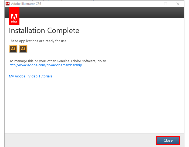189x147 pixels.
Task: Click the red Adobe logo
Action: (x=14, y=16)
